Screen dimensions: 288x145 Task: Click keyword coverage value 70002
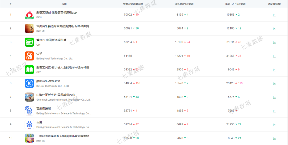click(128, 15)
